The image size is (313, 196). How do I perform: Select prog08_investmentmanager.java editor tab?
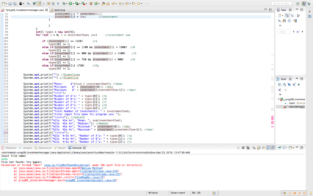click(x=24, y=10)
